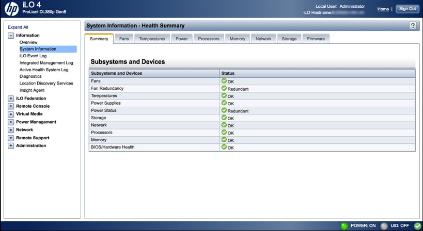
Task: Click the Sign Out button
Action: click(408, 9)
